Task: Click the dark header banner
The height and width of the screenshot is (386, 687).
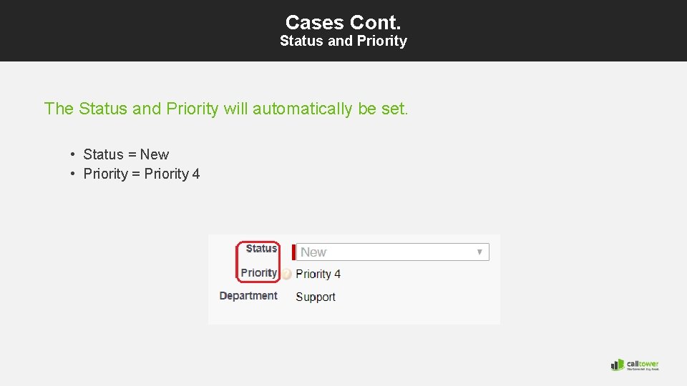Action: (x=343, y=31)
